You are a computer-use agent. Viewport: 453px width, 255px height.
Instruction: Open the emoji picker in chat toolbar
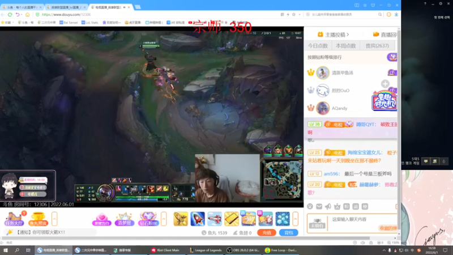[x=310, y=206]
